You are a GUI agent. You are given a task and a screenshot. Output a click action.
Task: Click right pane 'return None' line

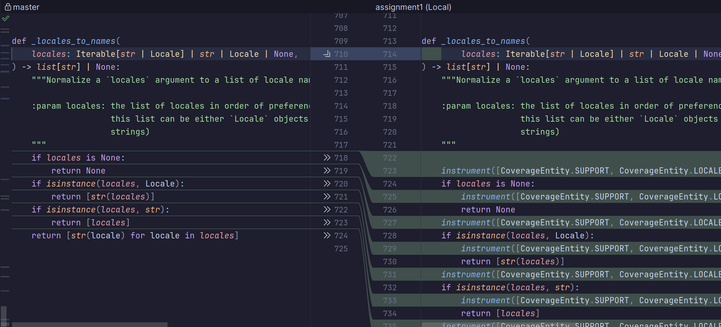488,210
